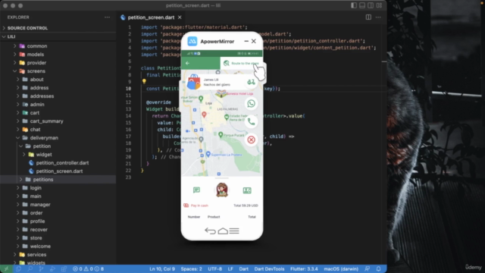
Task: Click the feedback icon in status bar
Action: [367, 269]
